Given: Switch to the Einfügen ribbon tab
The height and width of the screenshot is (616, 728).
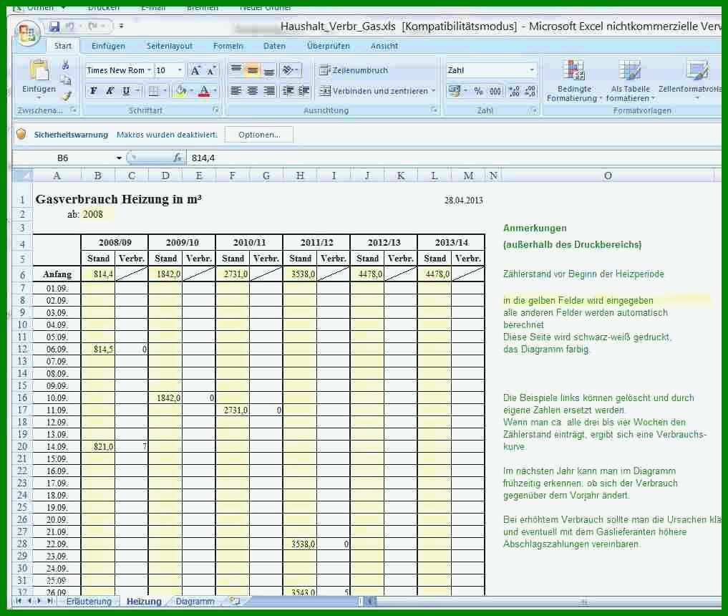Looking at the screenshot, I should pyautogui.click(x=108, y=46).
